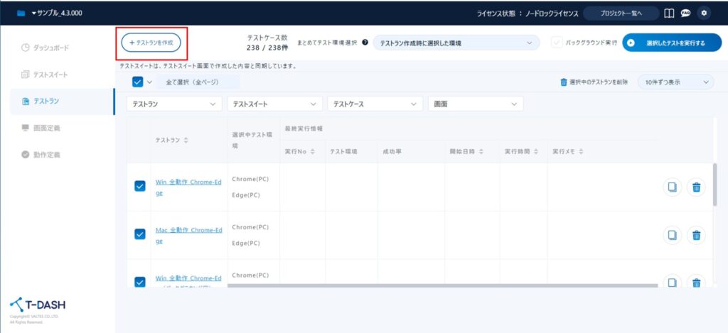Duplicate the Win 全動作 Chrome-Edge test run
This screenshot has height=333, width=728.
[x=672, y=187]
